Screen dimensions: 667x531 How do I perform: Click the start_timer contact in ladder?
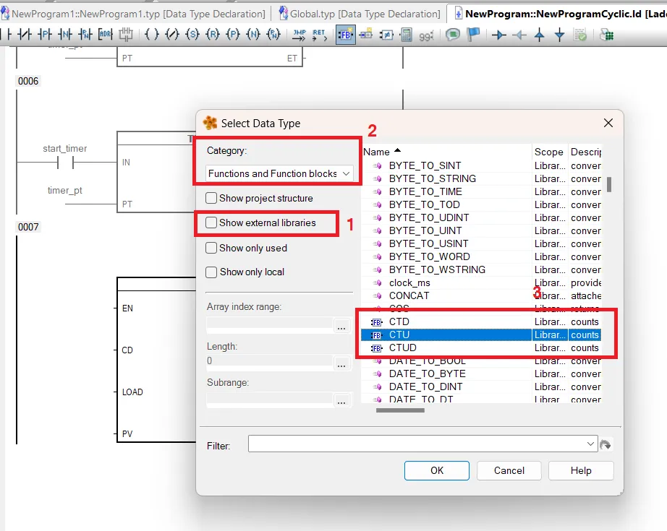tap(65, 162)
